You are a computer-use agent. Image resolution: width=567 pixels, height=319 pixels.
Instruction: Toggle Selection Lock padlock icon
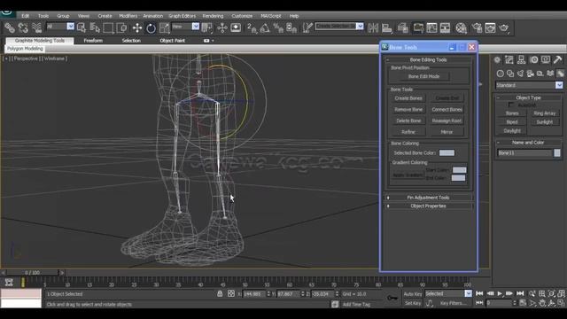pos(220,293)
